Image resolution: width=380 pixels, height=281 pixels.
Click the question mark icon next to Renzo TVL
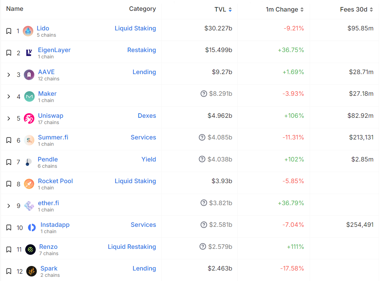203,247
